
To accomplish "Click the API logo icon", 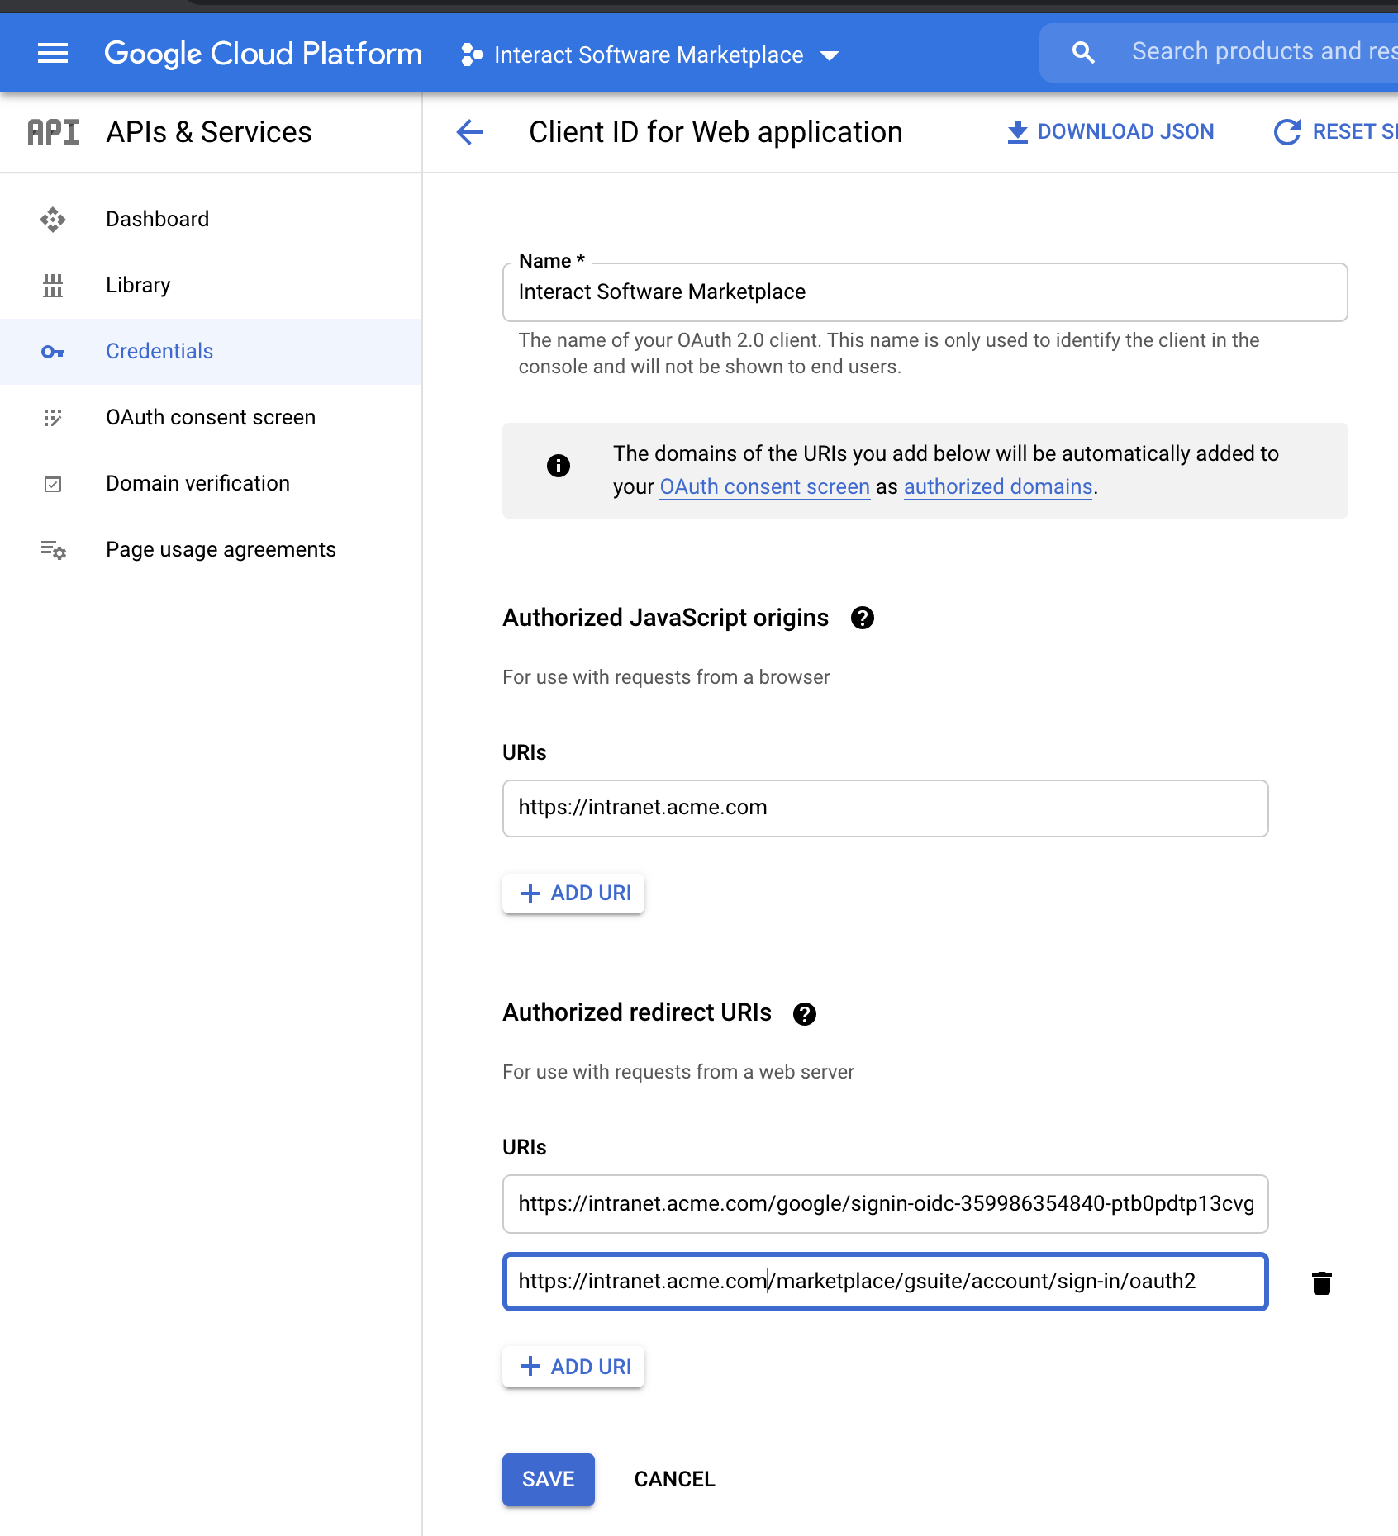I will coord(54,132).
